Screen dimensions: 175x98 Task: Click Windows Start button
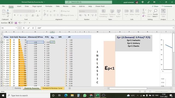point(3,96)
